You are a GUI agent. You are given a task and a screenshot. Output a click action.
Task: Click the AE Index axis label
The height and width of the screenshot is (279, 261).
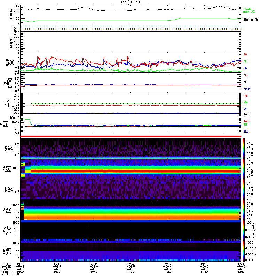11,15
